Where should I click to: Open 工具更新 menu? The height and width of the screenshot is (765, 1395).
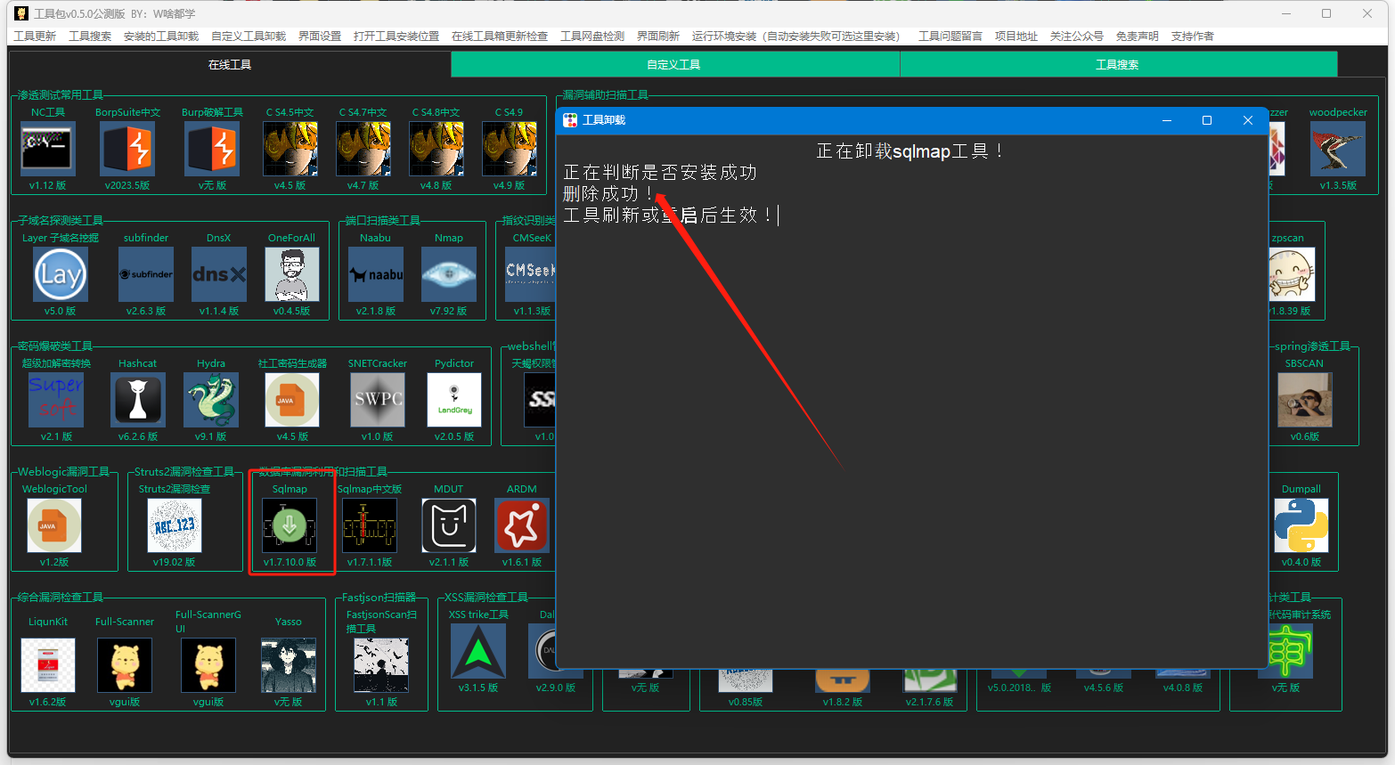[35, 37]
